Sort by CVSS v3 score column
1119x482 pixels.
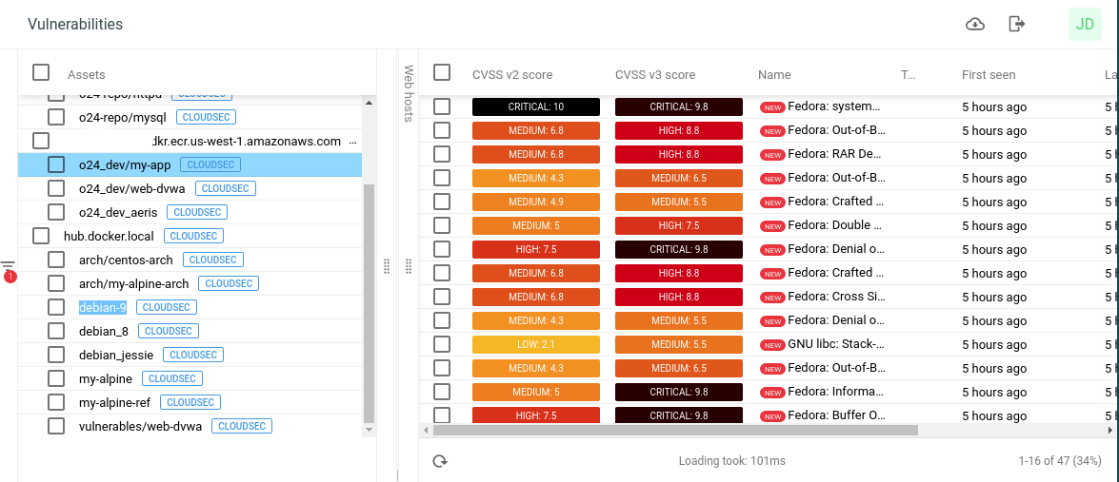click(x=655, y=75)
